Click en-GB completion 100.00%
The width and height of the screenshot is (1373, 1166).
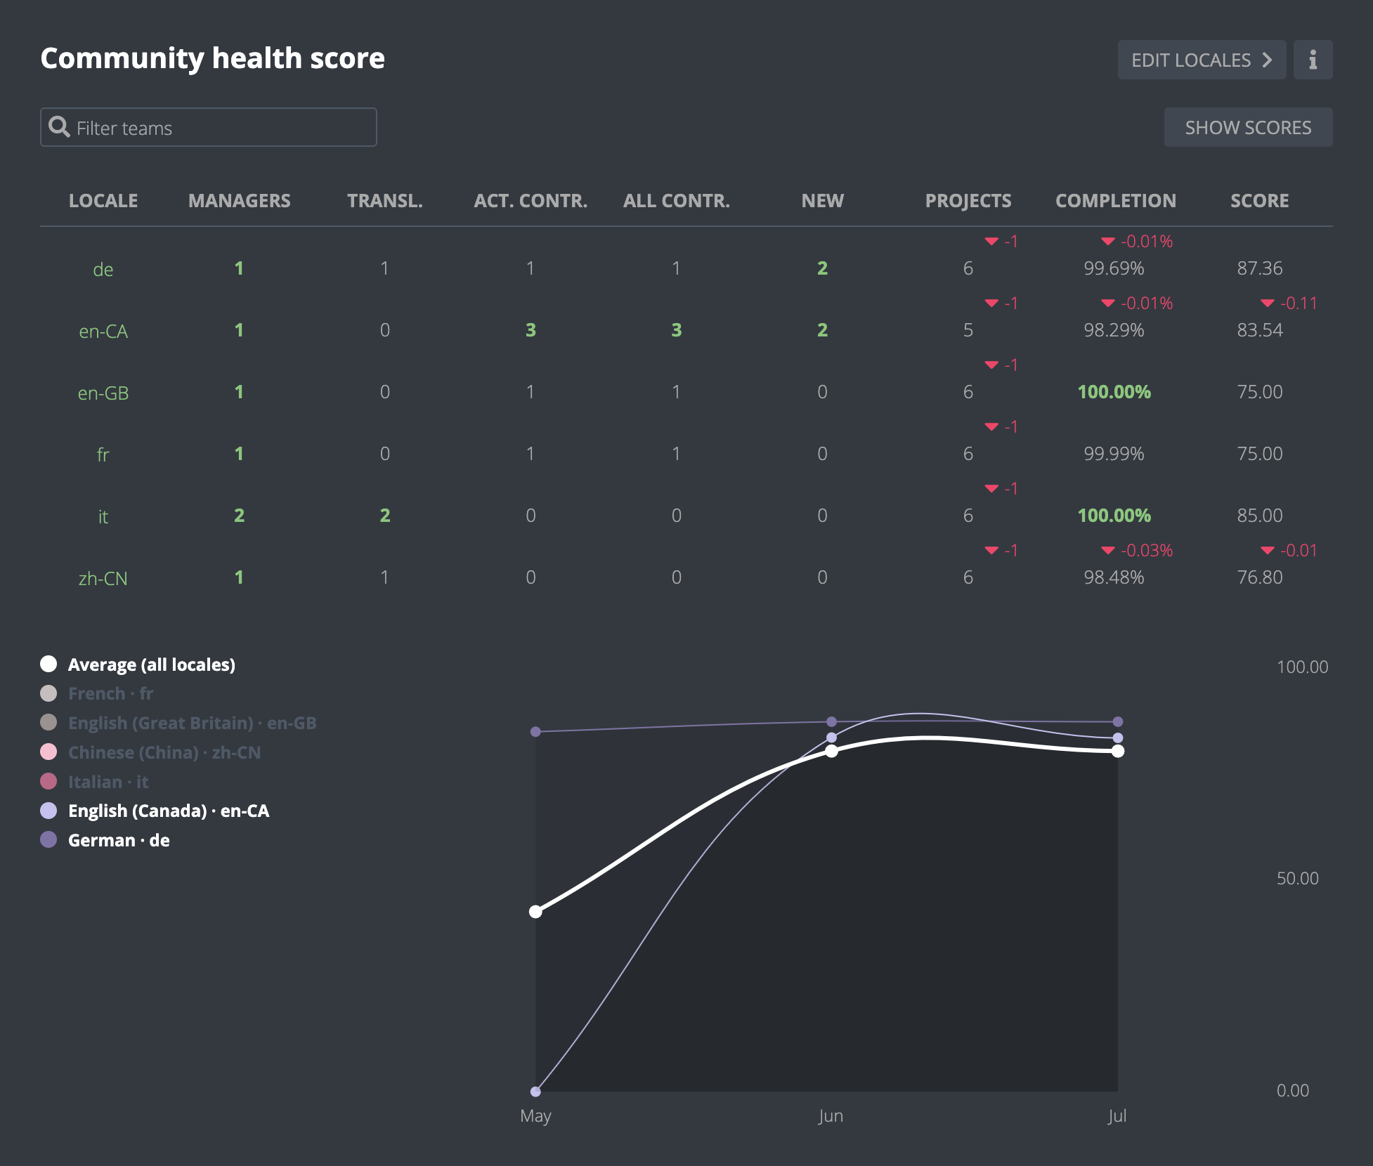point(1114,392)
